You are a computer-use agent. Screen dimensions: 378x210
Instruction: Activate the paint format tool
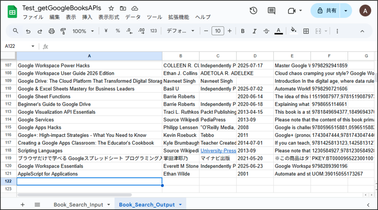[x=63, y=31]
